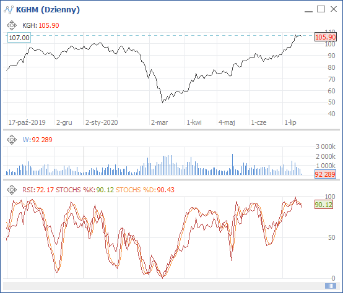The height and width of the screenshot is (293, 343).
Task: Close the KGHM chart window
Action: pyautogui.click(x=334, y=9)
